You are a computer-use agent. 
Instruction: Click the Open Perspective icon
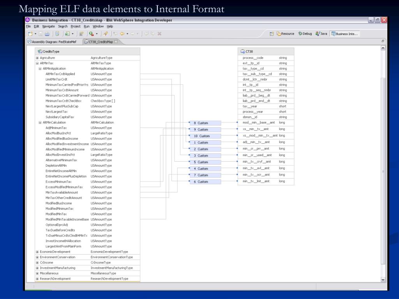tap(272, 34)
